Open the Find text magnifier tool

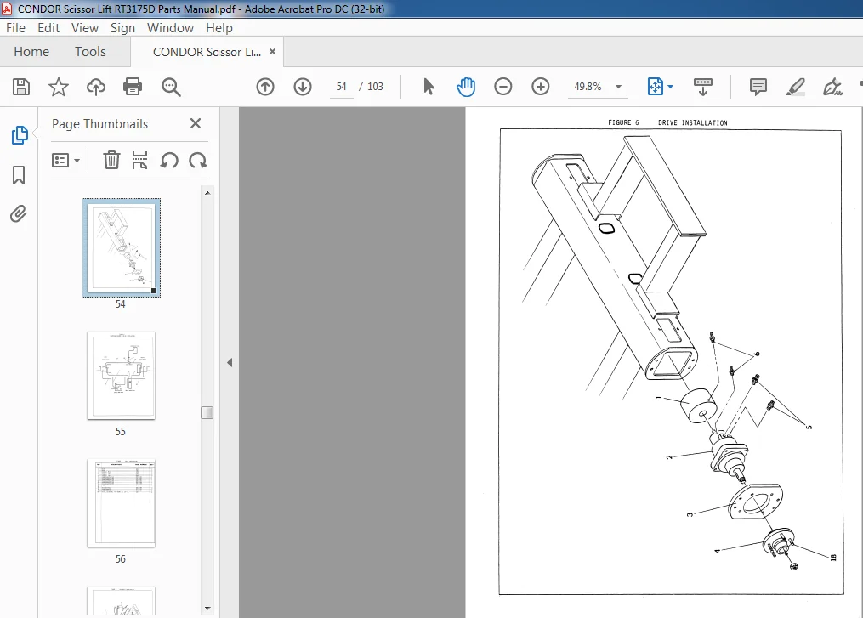pos(171,87)
